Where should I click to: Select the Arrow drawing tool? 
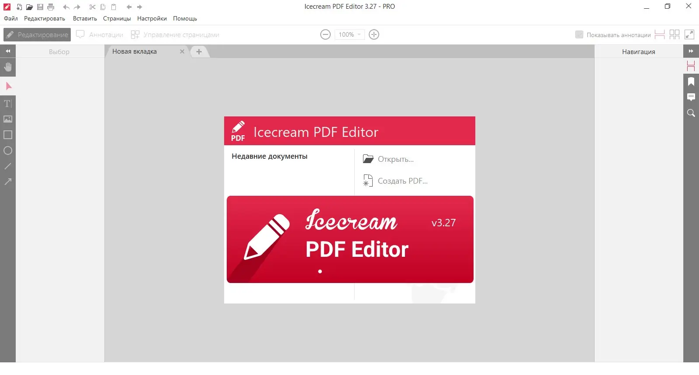8,182
